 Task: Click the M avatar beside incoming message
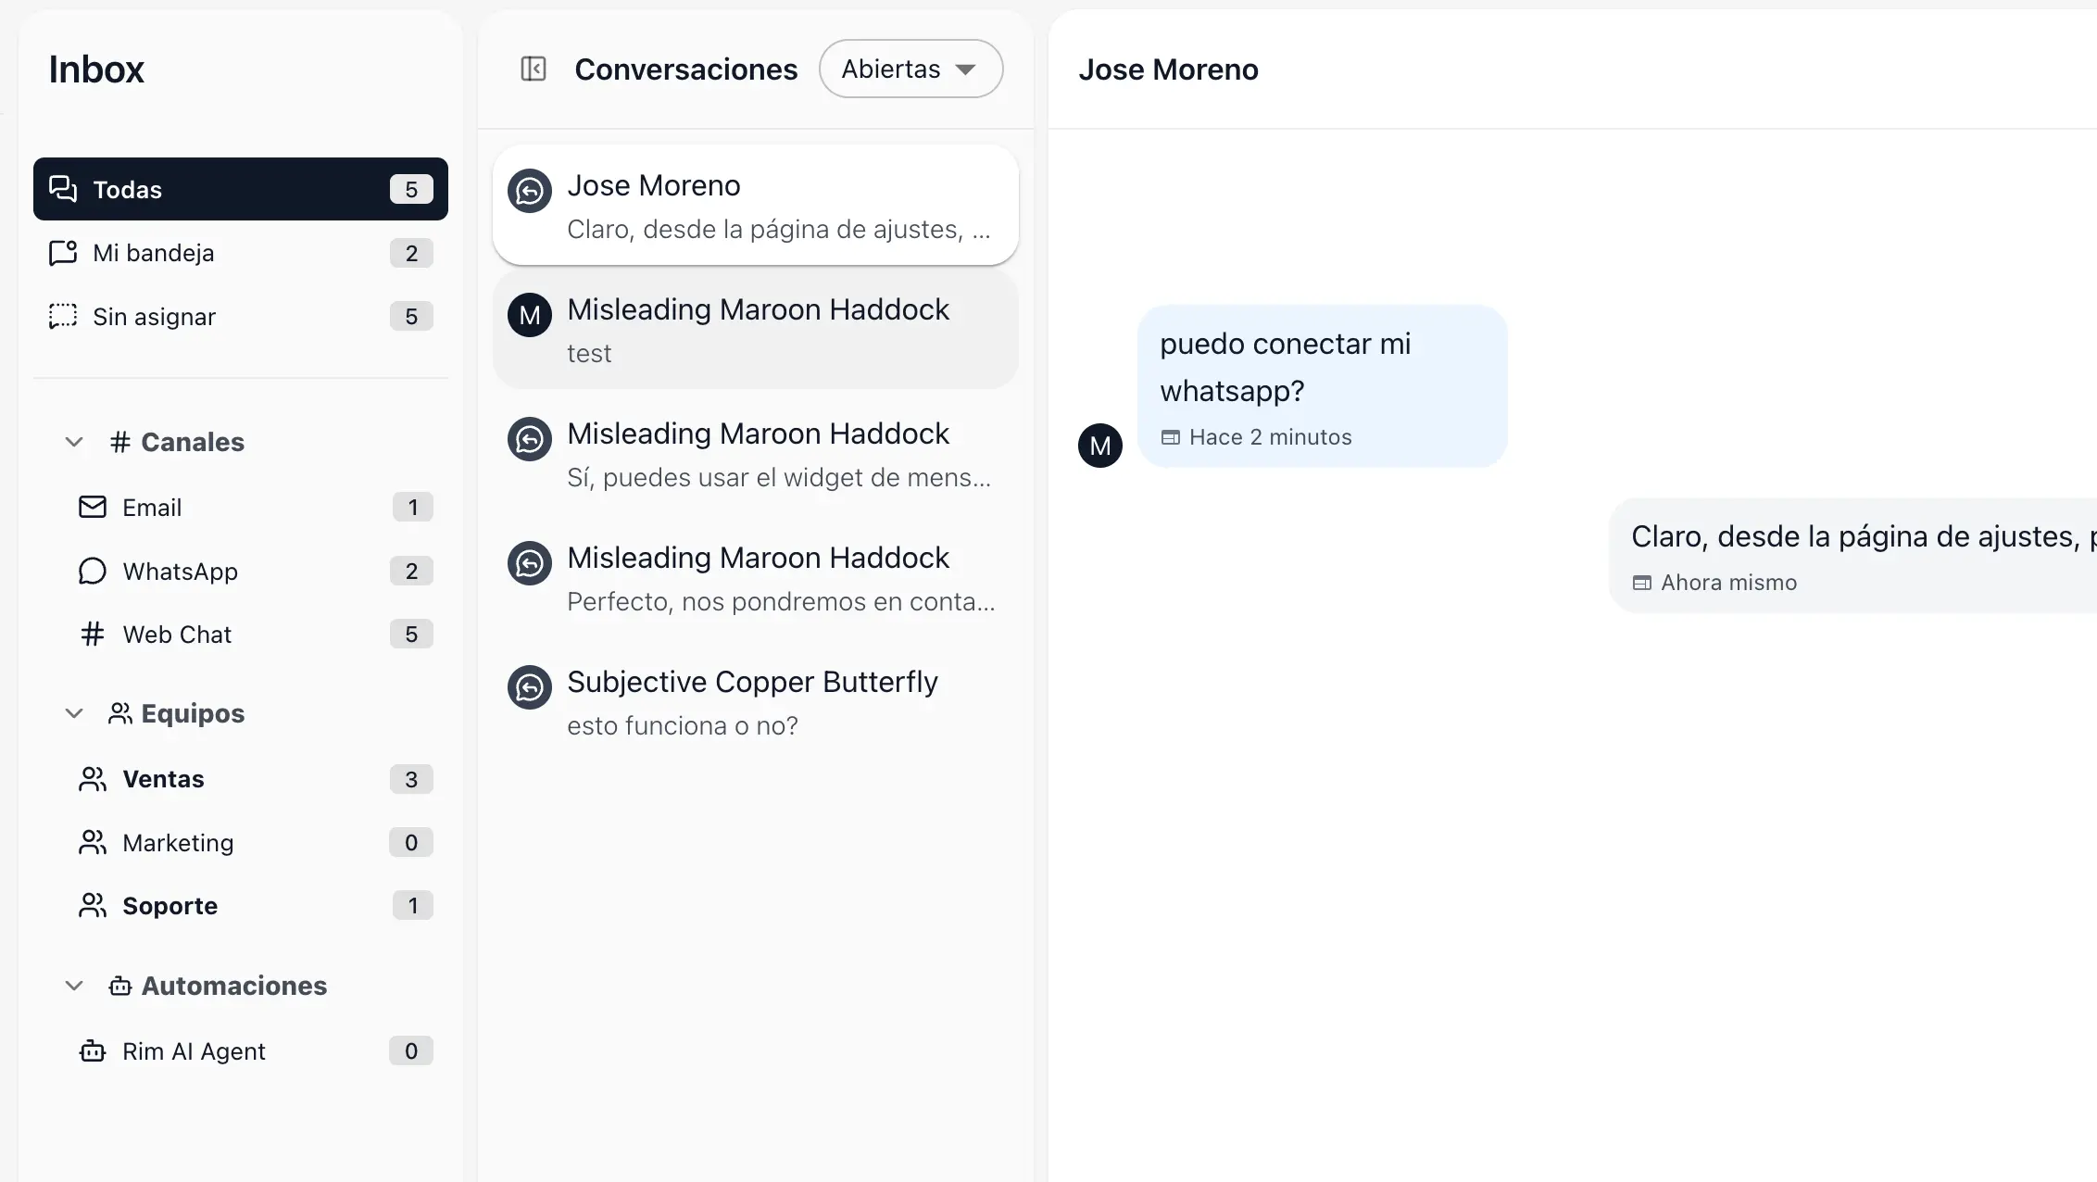(x=1099, y=446)
